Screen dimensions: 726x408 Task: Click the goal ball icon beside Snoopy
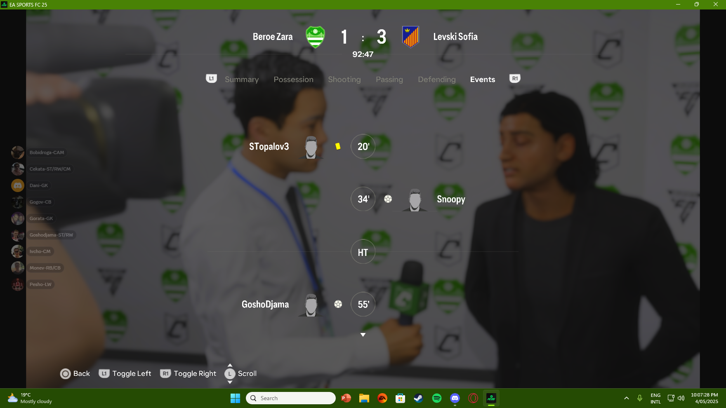pyautogui.click(x=388, y=199)
